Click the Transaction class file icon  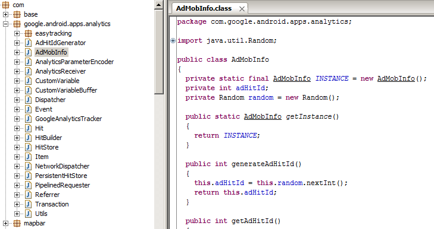(x=28, y=205)
